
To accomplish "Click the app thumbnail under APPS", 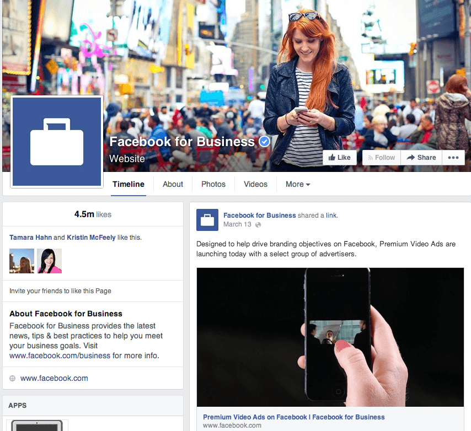I will tap(37, 425).
